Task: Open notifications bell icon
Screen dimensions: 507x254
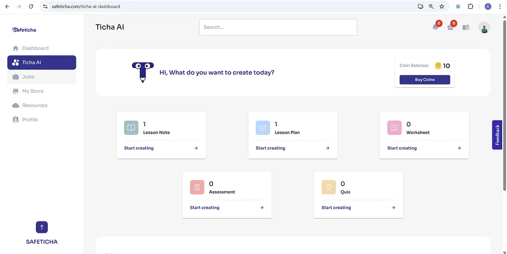Action: pyautogui.click(x=436, y=27)
